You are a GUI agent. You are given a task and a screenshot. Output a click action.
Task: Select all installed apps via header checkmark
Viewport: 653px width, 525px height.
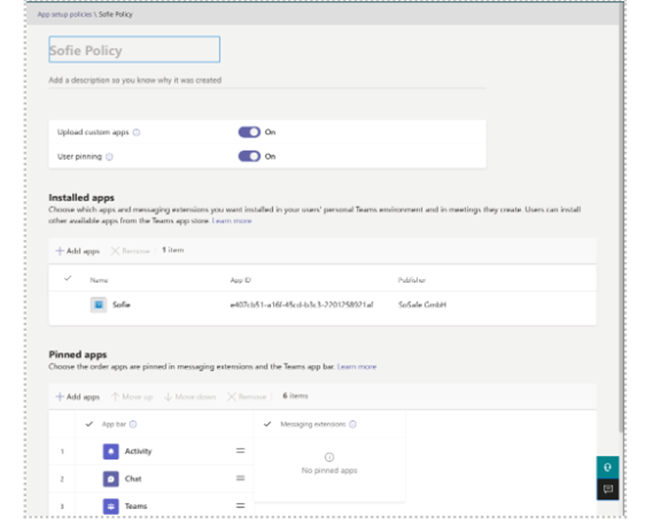click(68, 279)
